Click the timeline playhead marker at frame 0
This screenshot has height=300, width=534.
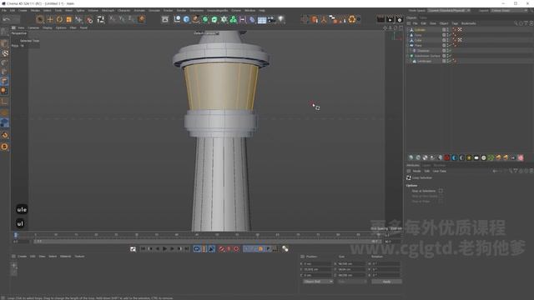click(16, 235)
